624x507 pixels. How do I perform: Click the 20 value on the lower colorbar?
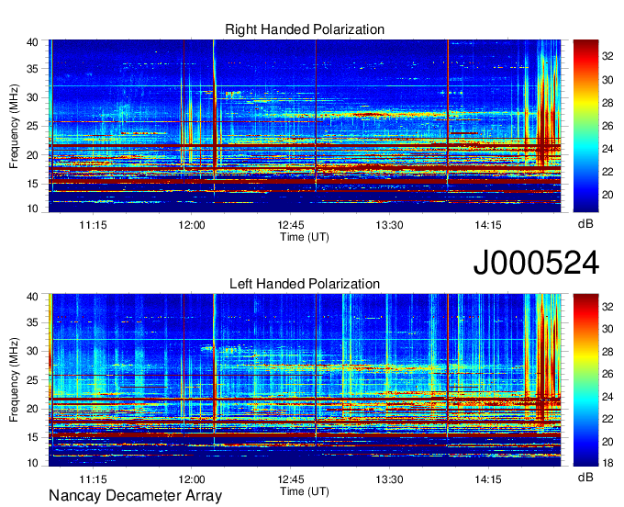[x=607, y=441]
